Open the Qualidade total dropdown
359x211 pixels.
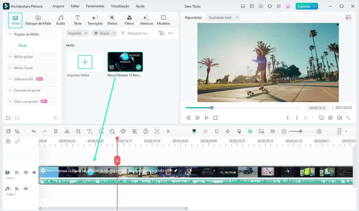[224, 17]
